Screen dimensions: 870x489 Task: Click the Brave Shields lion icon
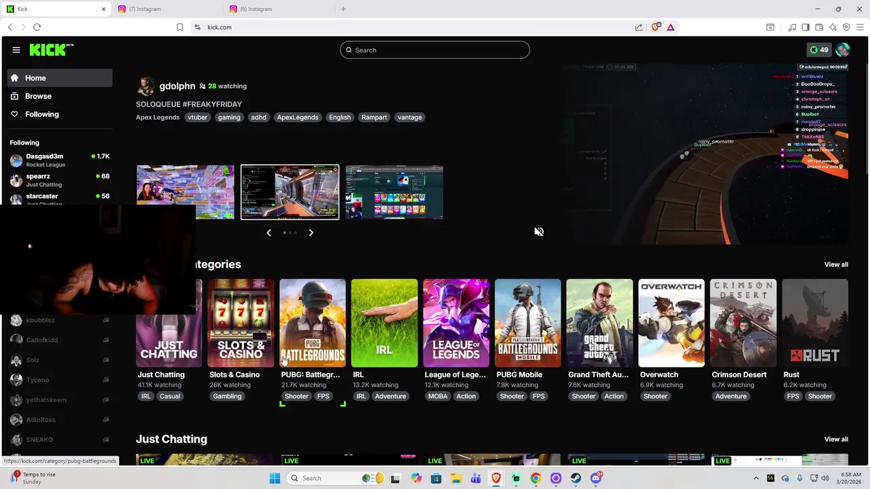(655, 27)
